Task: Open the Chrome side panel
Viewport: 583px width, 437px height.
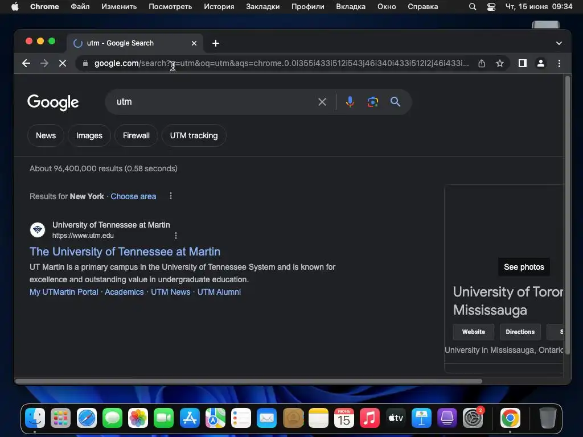Action: [x=523, y=63]
